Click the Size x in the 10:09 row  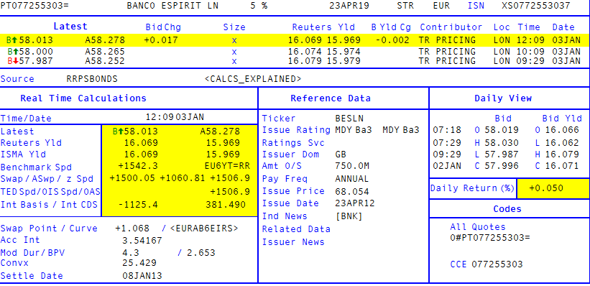tap(234, 52)
